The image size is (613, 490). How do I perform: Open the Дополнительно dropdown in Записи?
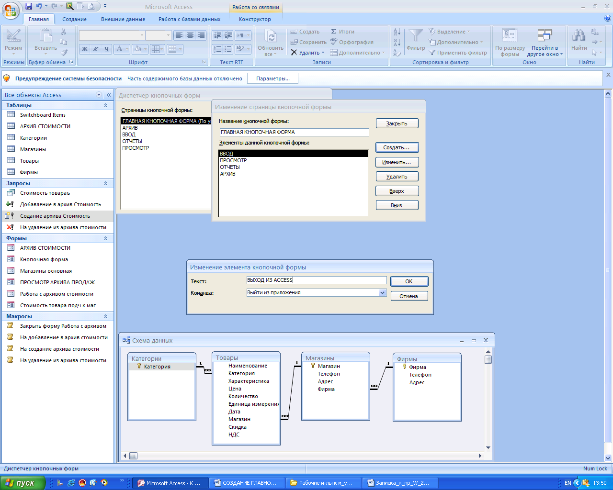click(x=357, y=53)
